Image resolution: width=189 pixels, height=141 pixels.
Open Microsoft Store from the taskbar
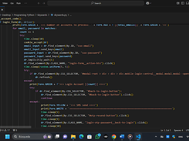tap(90, 137)
